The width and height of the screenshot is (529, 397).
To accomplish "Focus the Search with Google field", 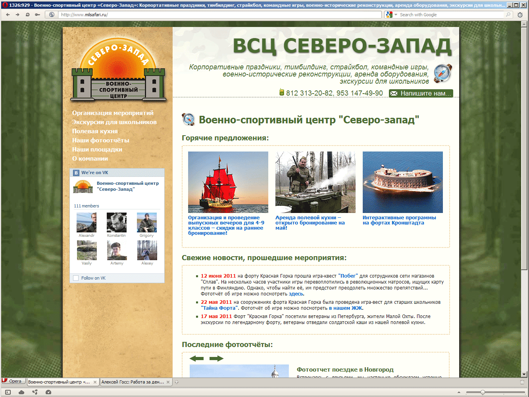I will [451, 15].
